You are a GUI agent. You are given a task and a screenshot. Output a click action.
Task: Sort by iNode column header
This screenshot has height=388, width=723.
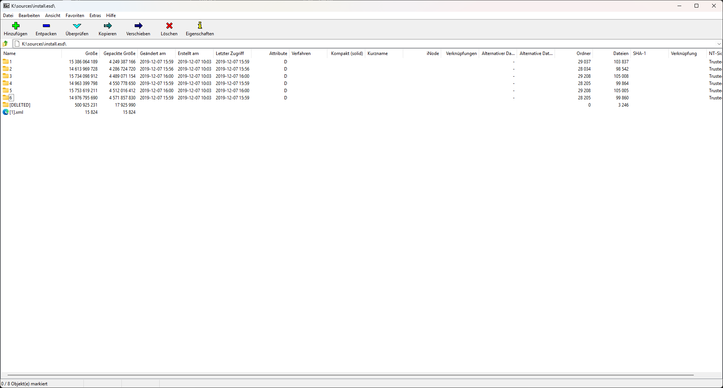point(422,53)
